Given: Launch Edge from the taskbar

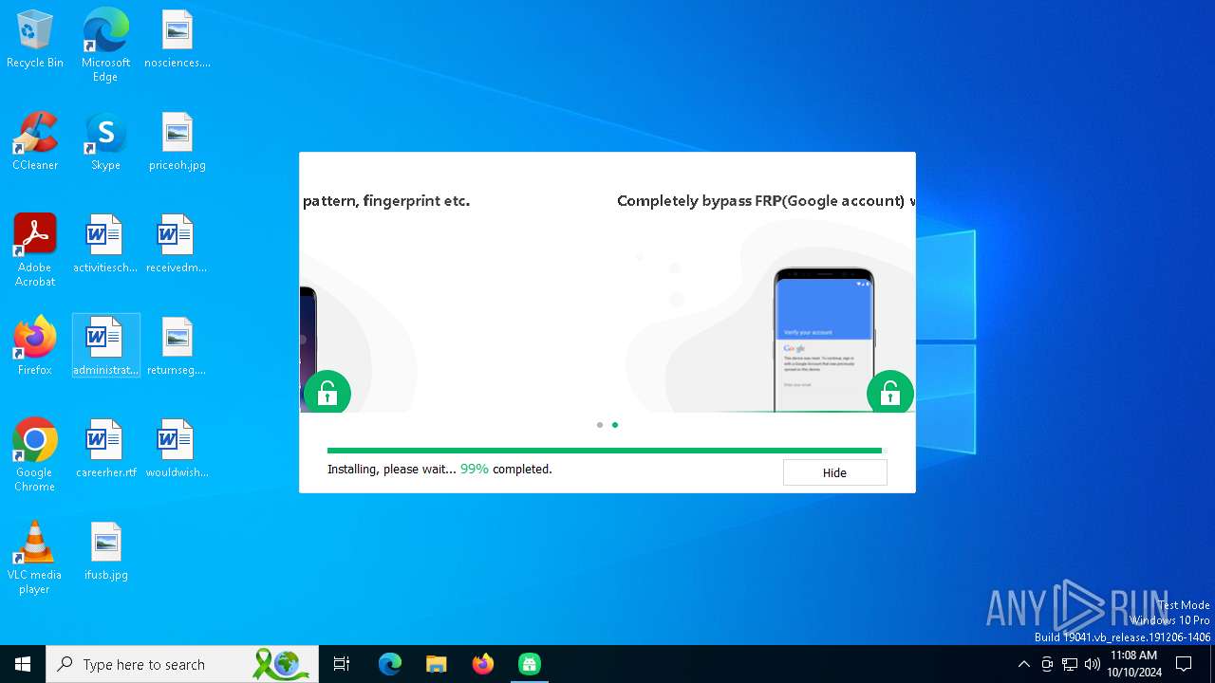Looking at the screenshot, I should click(x=390, y=664).
